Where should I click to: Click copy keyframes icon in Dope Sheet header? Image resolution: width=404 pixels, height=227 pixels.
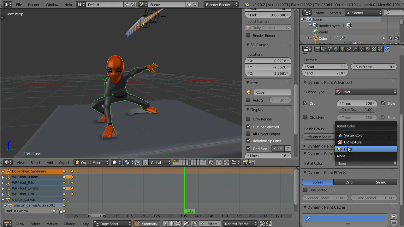point(262,224)
